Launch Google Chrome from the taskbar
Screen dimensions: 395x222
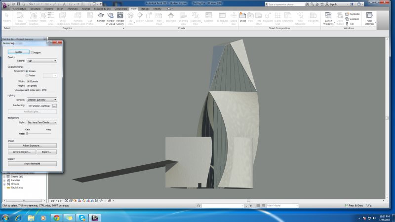pyautogui.click(x=56, y=217)
